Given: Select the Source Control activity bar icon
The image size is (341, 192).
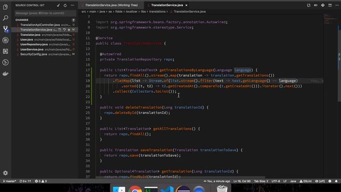Looking at the screenshot, I should click(5, 29).
